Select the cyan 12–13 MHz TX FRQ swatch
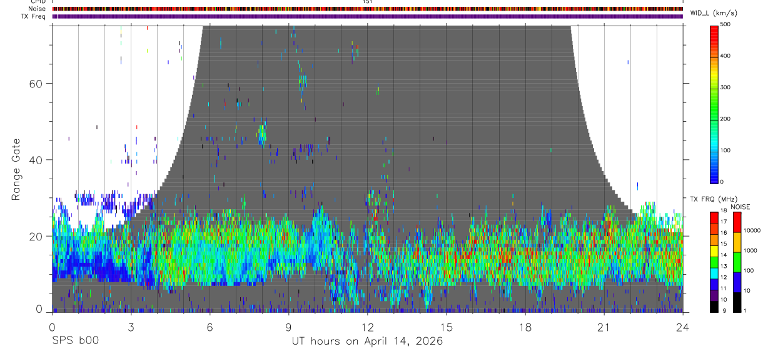Image resolution: width=768 pixels, height=354 pixels. click(714, 273)
